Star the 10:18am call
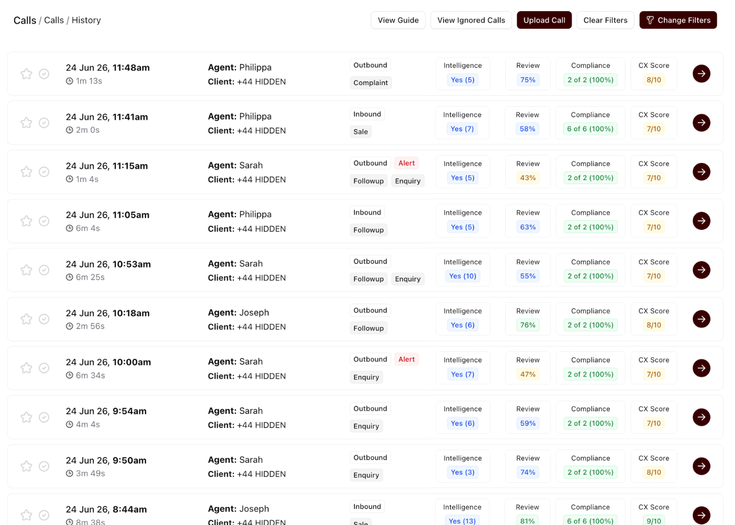Image resolution: width=735 pixels, height=525 pixels. (26, 319)
